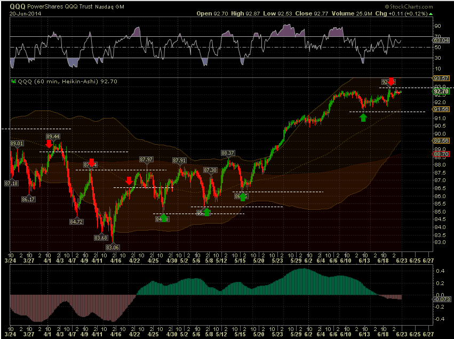The image size is (454, 339).
Task: Click the 0.4 tick on the histogram scale
Action: pos(440,271)
